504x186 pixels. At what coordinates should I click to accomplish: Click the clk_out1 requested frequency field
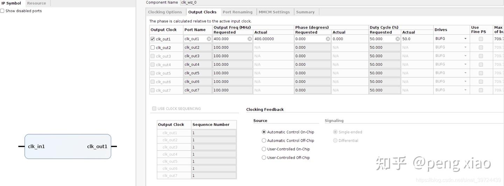[x=229, y=39]
